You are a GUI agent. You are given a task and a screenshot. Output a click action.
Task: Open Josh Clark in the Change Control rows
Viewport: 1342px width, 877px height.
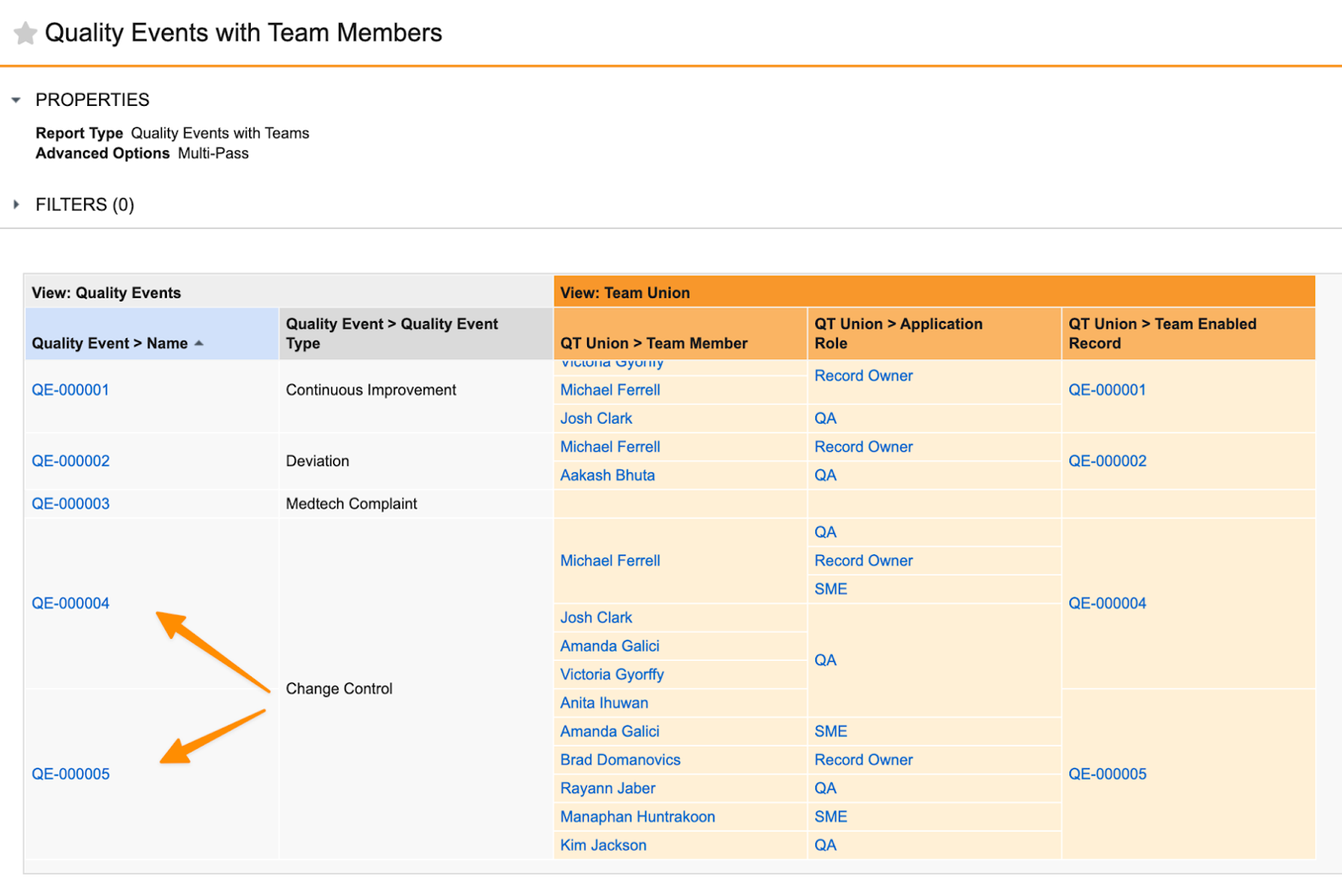(x=596, y=618)
